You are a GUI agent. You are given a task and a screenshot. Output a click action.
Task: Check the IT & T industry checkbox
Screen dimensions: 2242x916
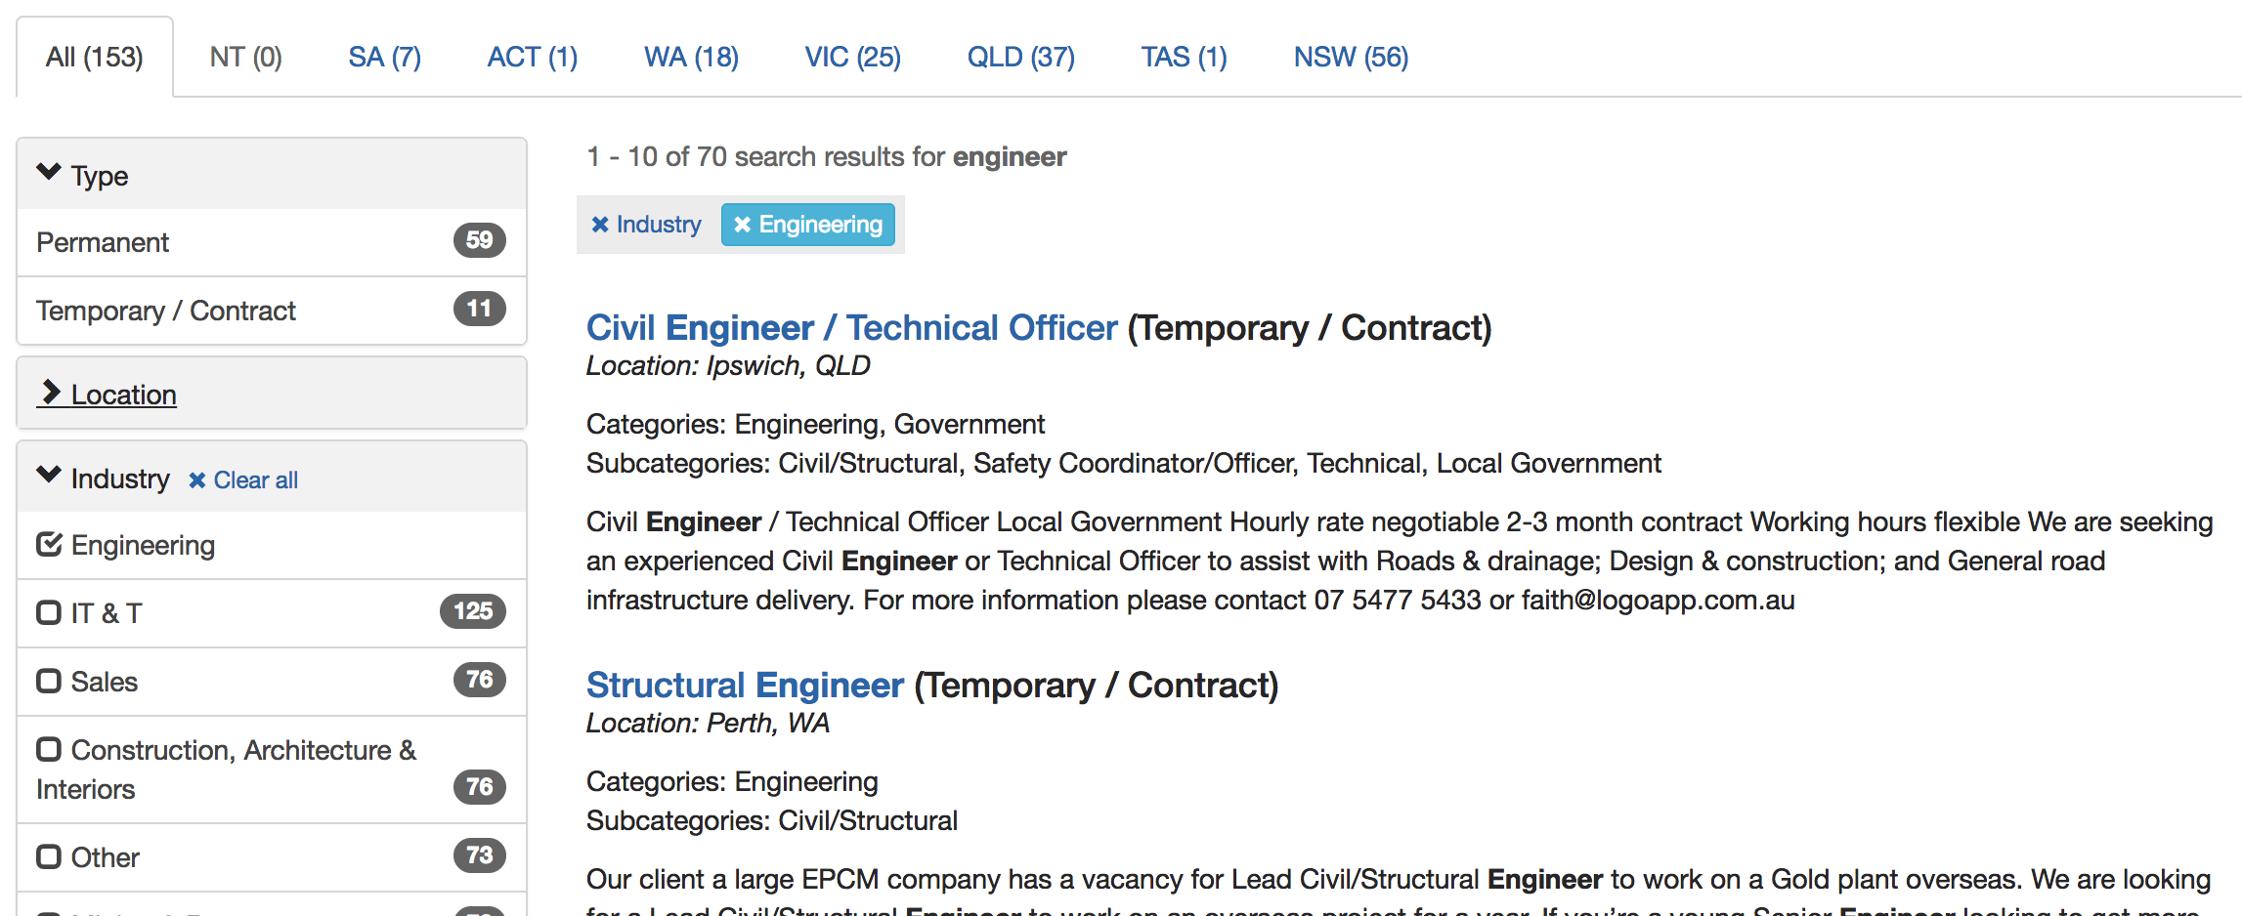(x=49, y=612)
